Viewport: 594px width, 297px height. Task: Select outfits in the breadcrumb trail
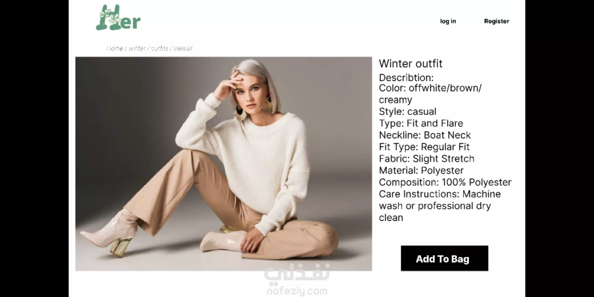click(160, 48)
